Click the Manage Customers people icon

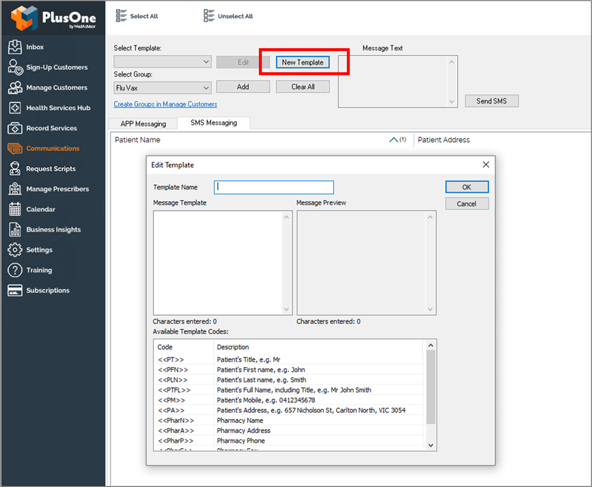tap(15, 88)
